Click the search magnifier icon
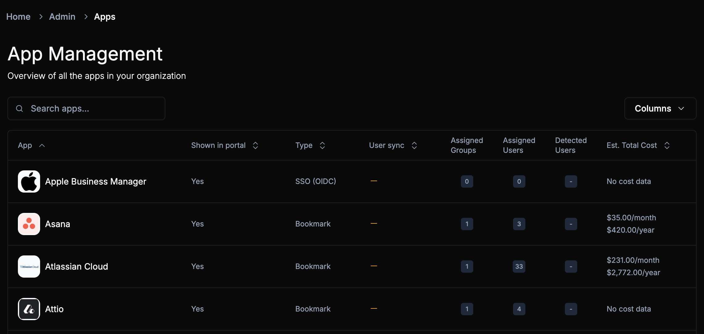 (x=19, y=108)
